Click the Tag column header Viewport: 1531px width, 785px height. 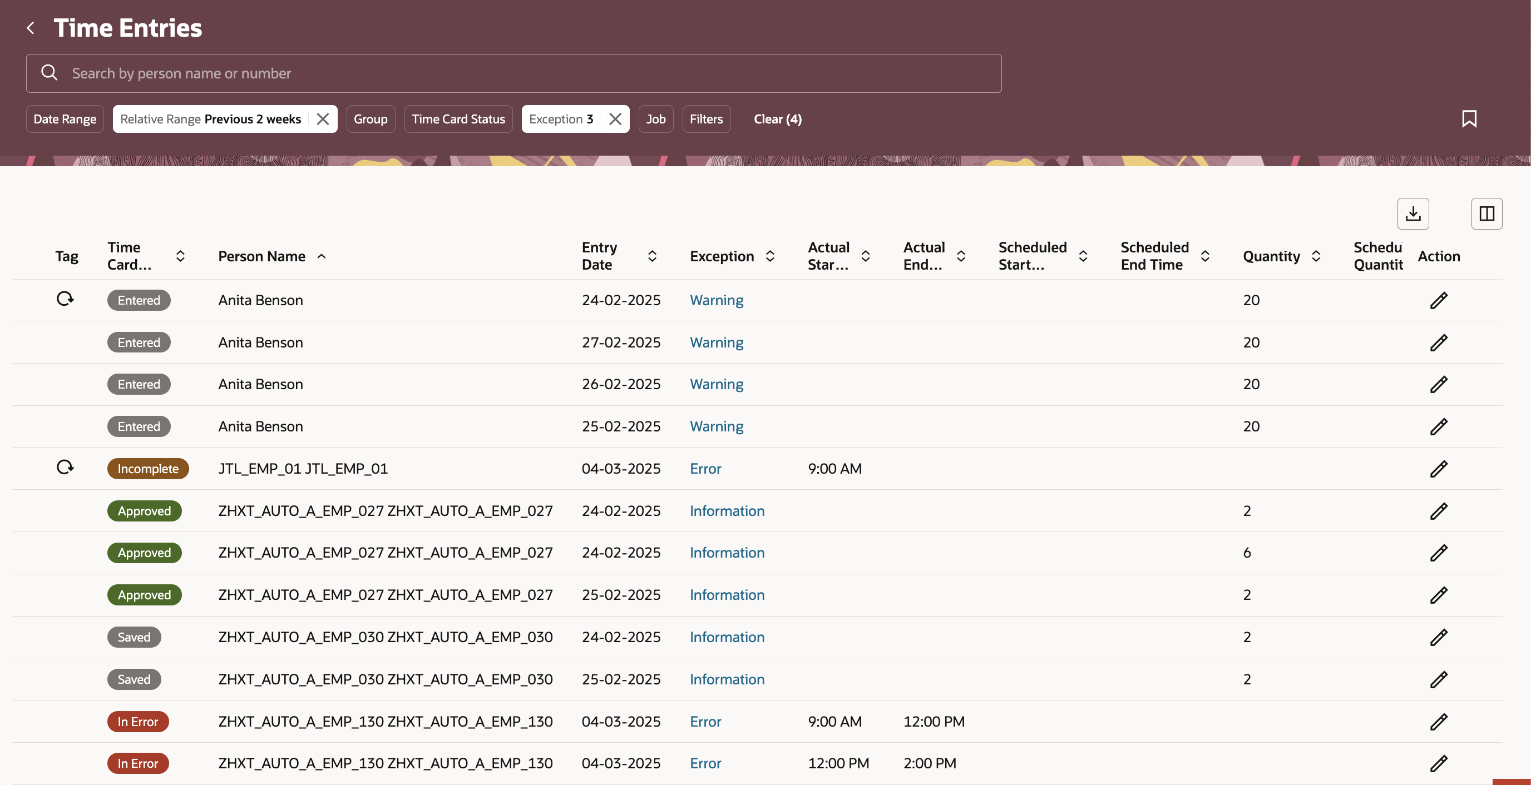67,256
